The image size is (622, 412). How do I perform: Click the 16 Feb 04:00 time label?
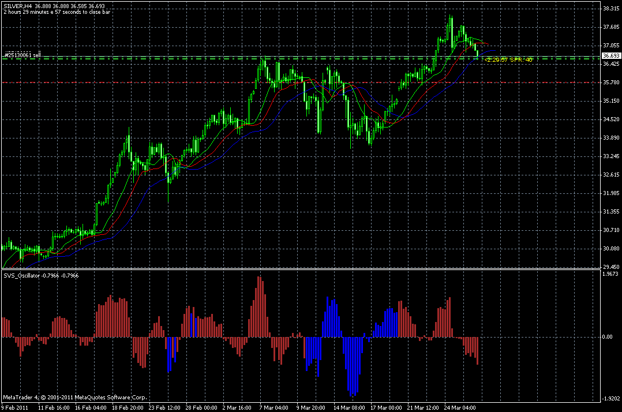tap(91, 407)
